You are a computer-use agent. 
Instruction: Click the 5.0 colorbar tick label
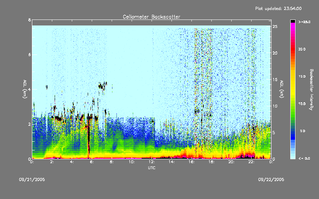pos(303,131)
